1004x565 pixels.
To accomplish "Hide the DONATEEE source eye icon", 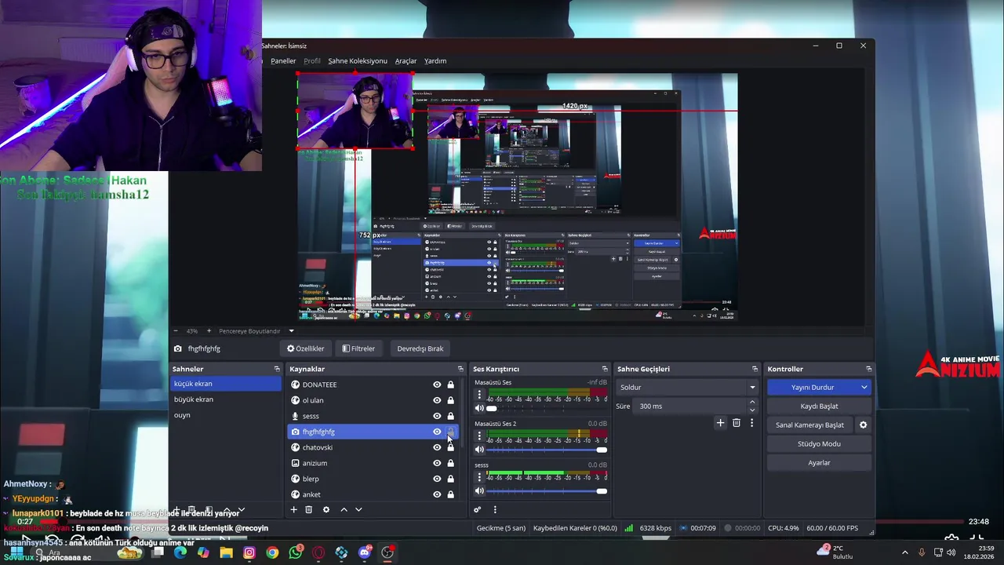I will tap(437, 385).
